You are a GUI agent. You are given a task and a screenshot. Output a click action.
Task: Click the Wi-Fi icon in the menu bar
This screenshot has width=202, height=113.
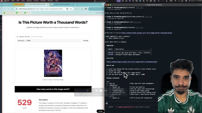(175, 1)
